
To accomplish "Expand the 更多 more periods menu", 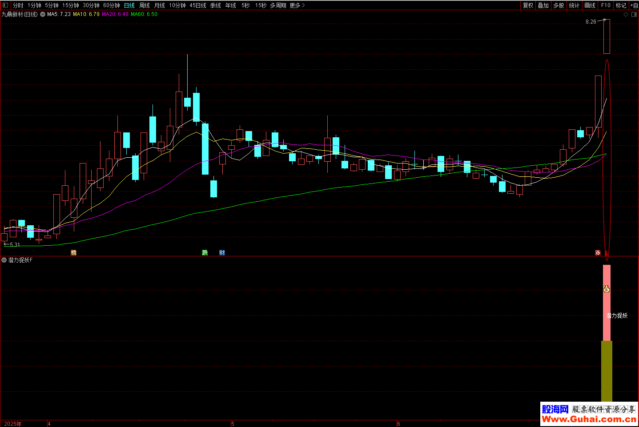I will point(297,5).
